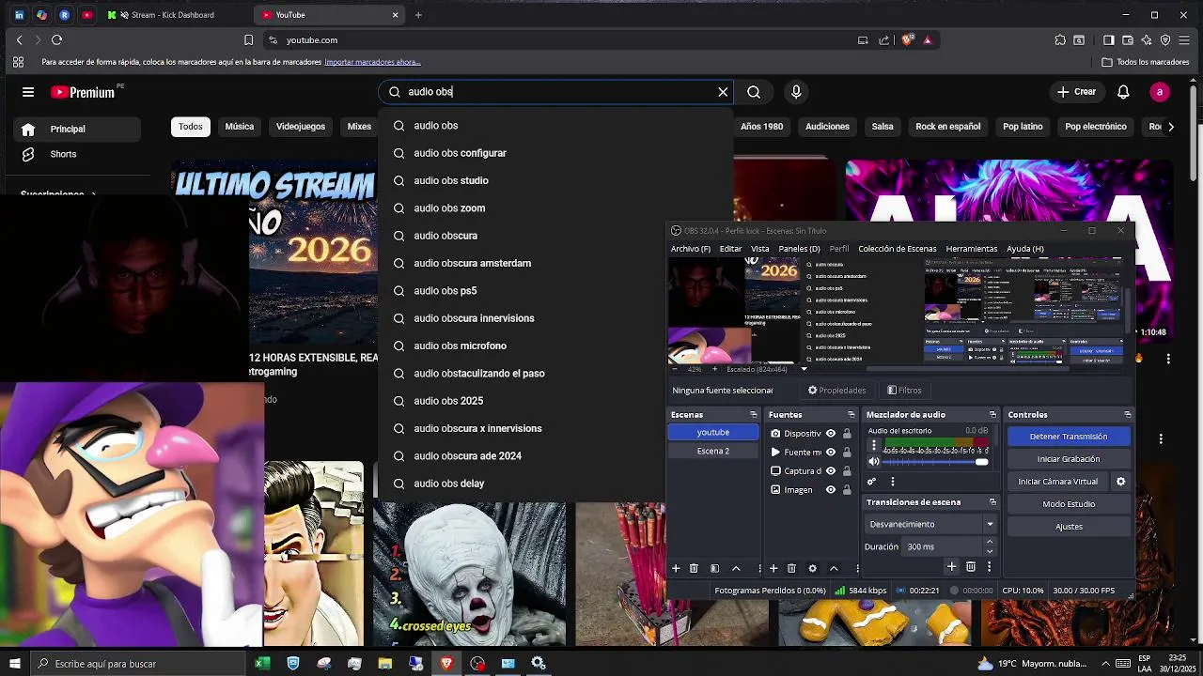Open YouTube hamburger guide menu
The height and width of the screenshot is (676, 1203).
click(x=28, y=92)
